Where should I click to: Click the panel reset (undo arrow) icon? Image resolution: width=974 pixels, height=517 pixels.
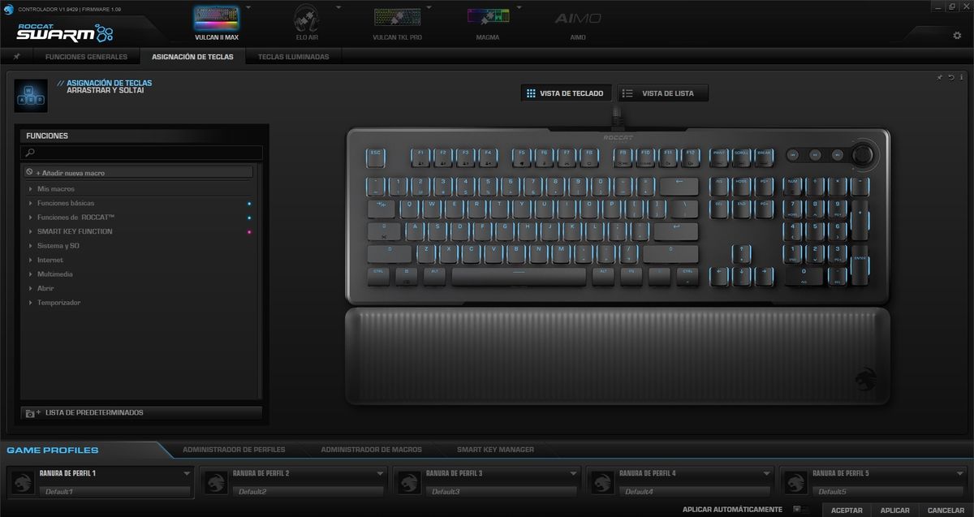tap(950, 77)
